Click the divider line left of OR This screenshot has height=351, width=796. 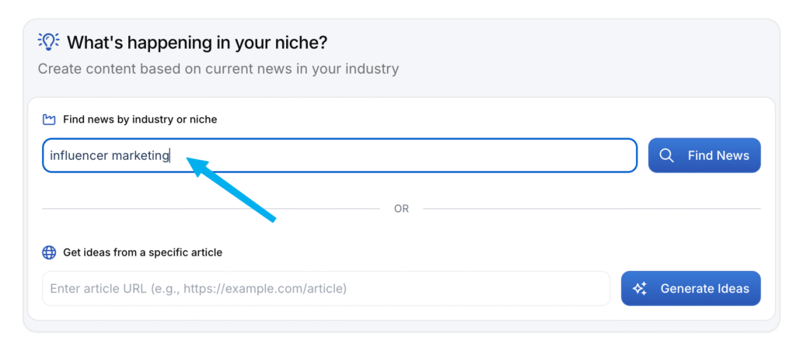click(210, 209)
